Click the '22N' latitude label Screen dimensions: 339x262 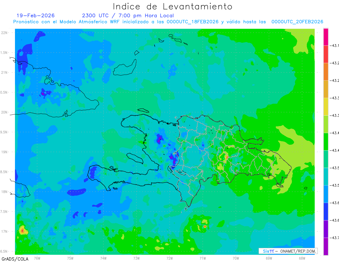(5, 33)
